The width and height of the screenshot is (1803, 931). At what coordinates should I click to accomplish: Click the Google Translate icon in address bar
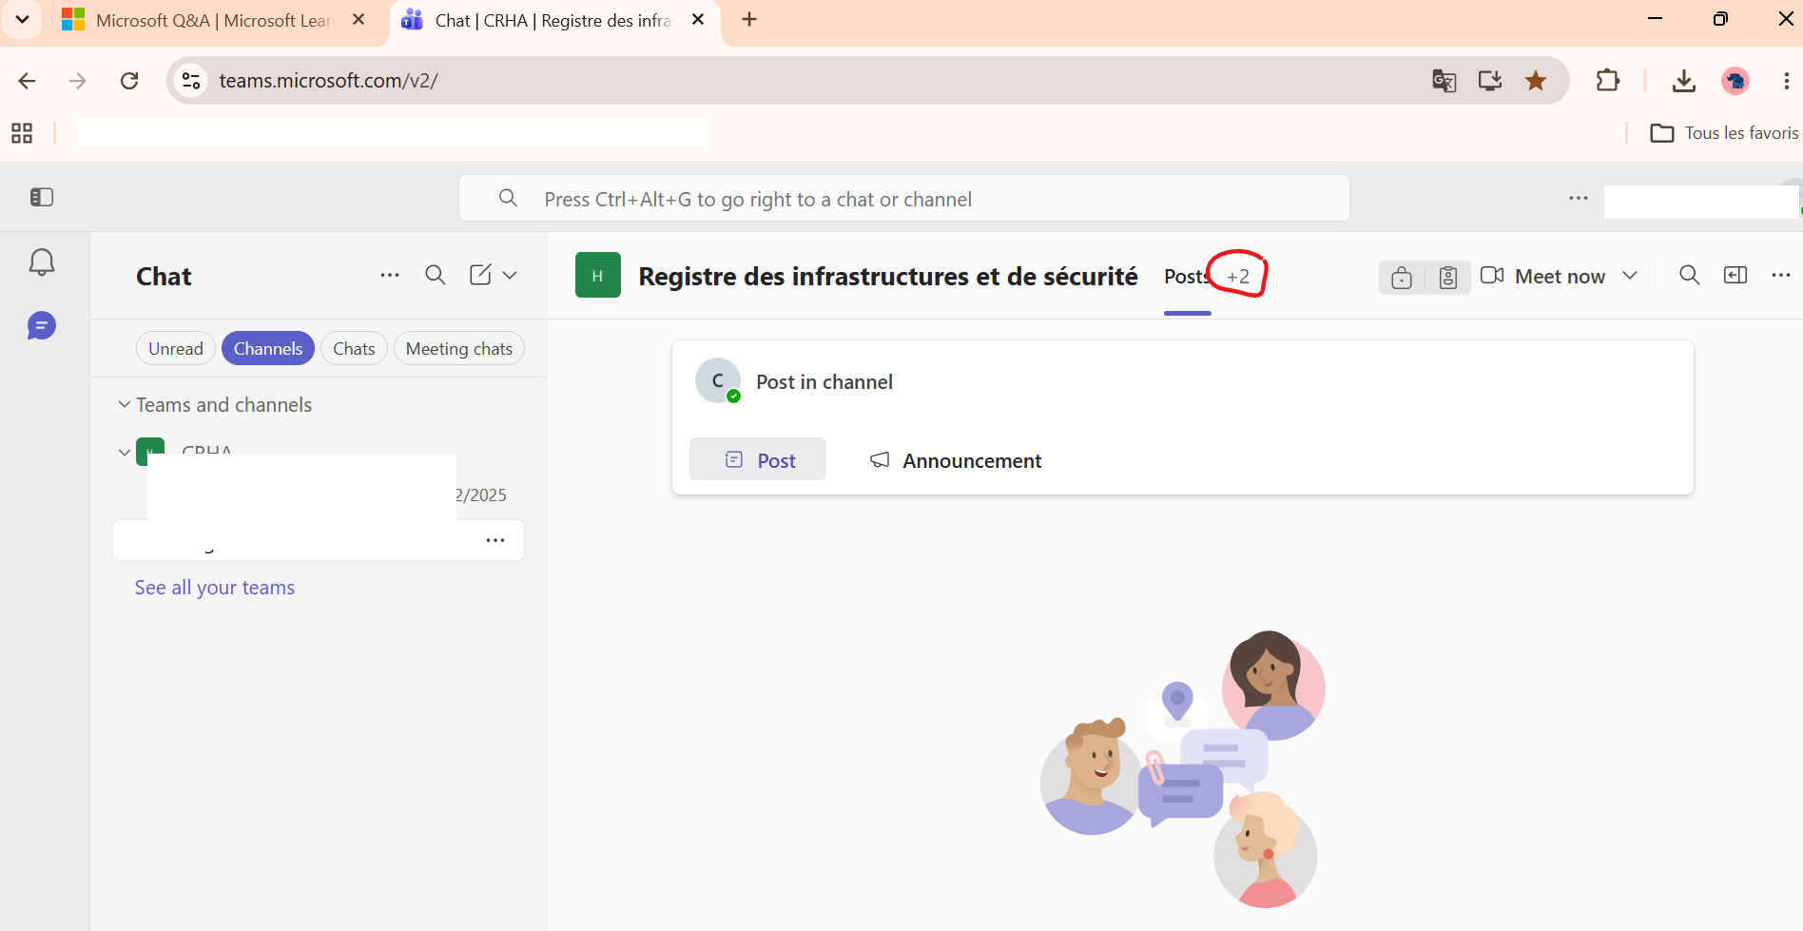click(x=1444, y=81)
